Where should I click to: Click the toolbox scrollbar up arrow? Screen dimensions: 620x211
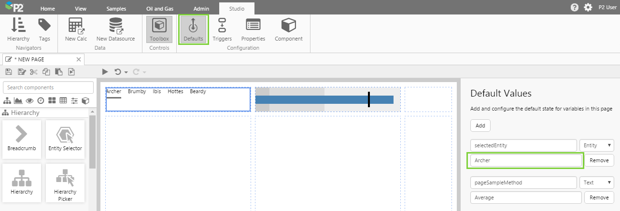tap(93, 111)
